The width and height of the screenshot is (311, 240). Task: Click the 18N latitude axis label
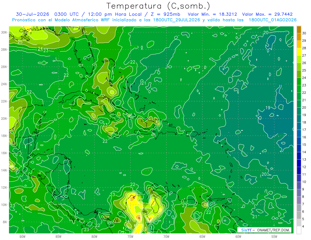pyautogui.click(x=4, y=136)
